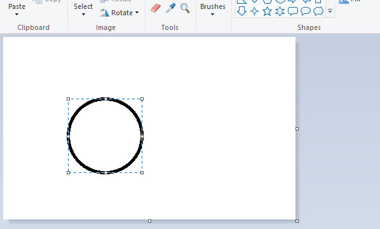Select the Eraser tool
Screen dimensions: 380x229
coord(156,8)
